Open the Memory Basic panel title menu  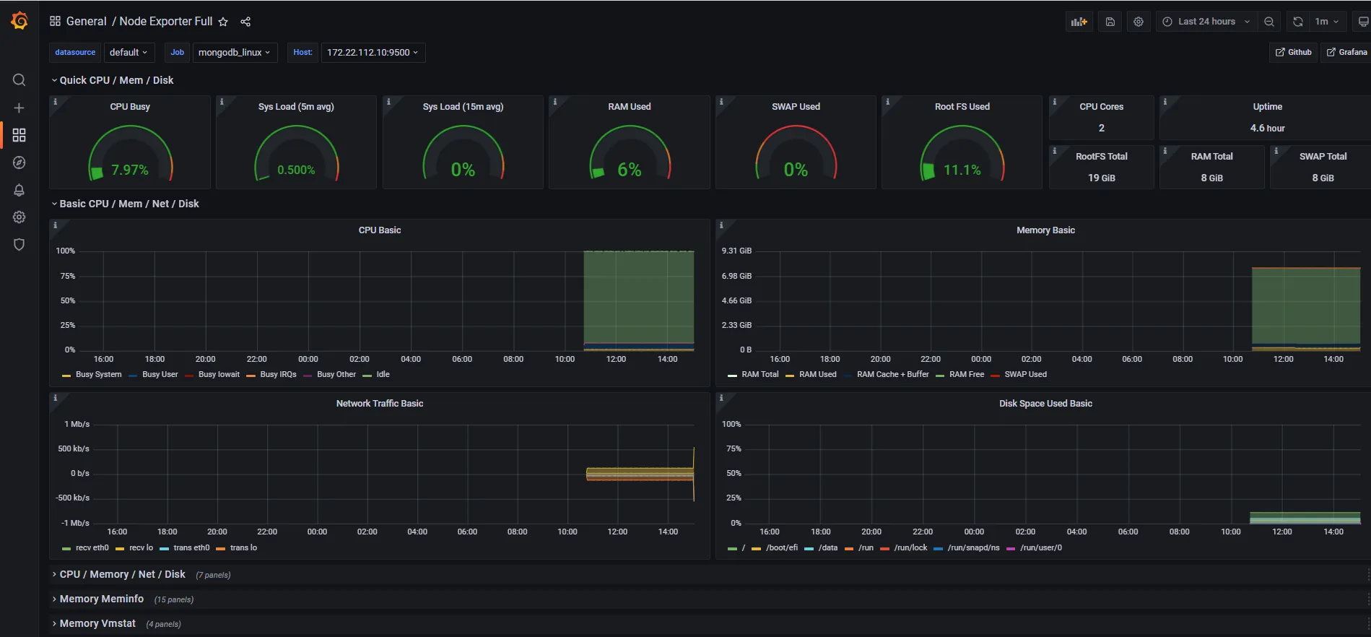pyautogui.click(x=1045, y=230)
